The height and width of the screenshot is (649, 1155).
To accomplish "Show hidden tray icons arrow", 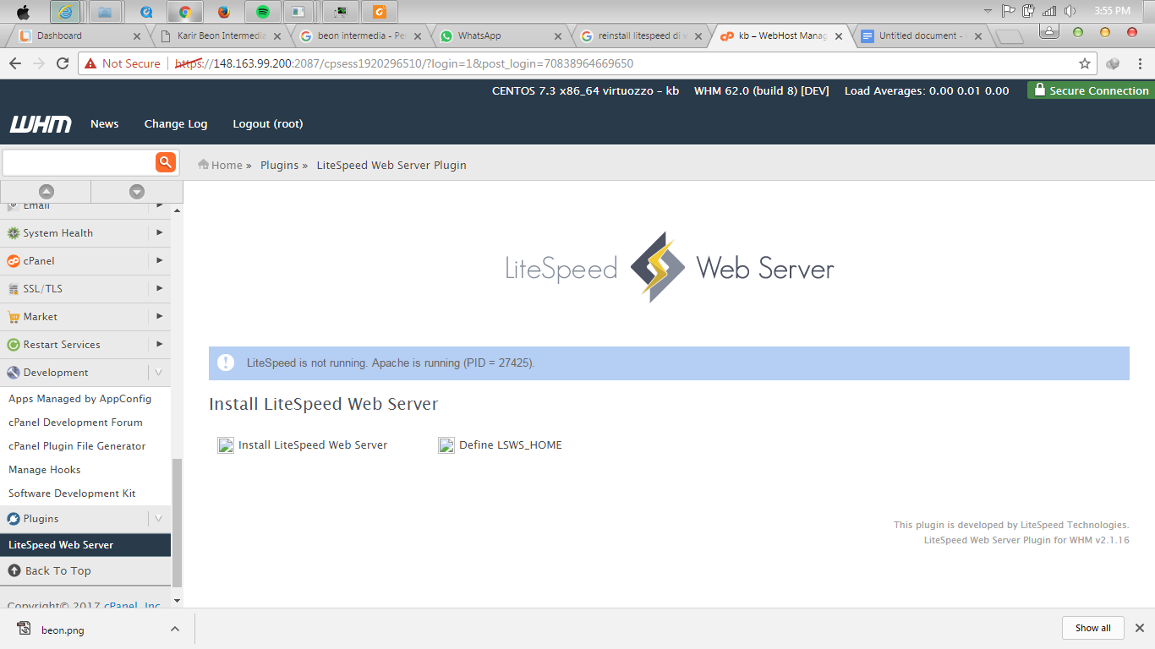I will point(988,11).
